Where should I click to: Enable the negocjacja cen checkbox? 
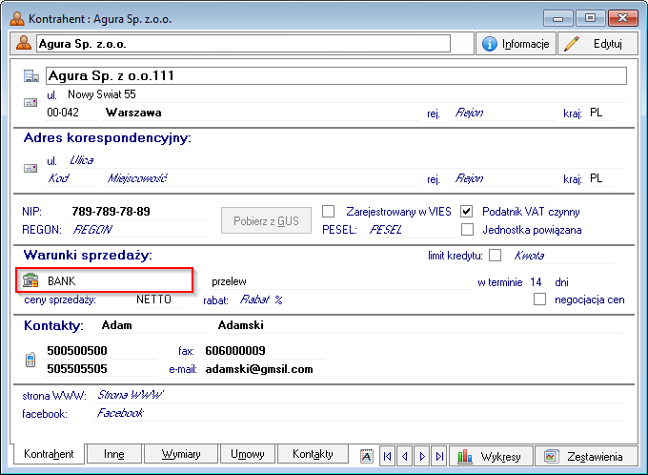coord(540,299)
